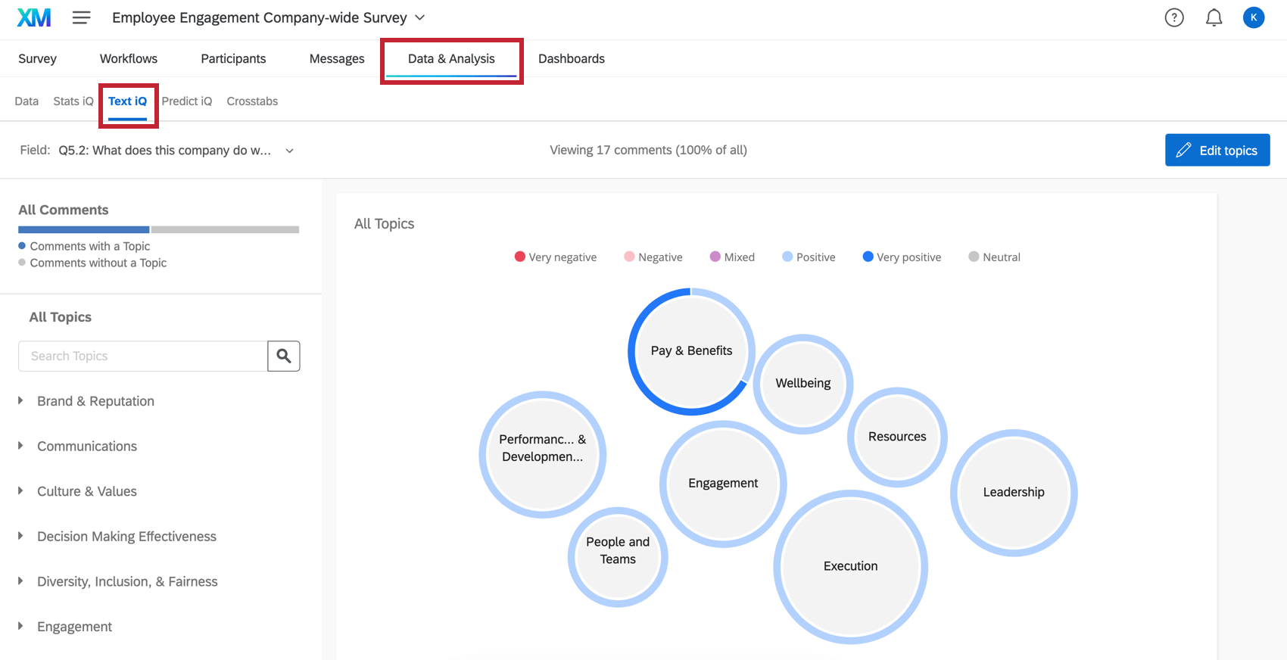
Task: Select the Resources bubble
Action: 897,437
